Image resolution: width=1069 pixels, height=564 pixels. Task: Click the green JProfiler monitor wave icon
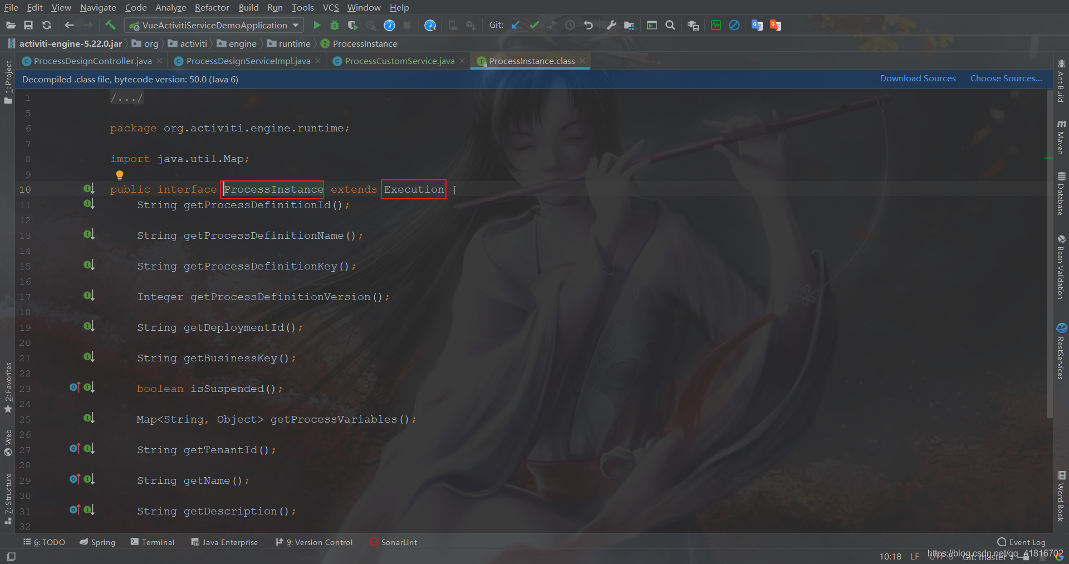tap(716, 25)
